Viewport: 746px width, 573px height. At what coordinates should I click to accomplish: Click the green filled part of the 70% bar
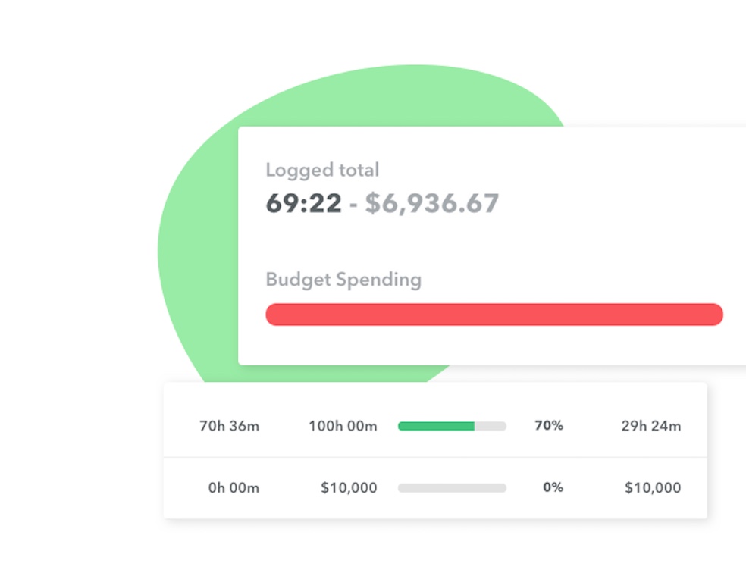(436, 426)
